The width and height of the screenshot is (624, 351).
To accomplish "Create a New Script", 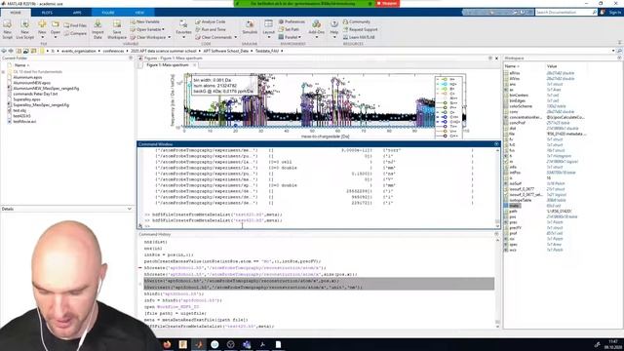I will point(7,30).
